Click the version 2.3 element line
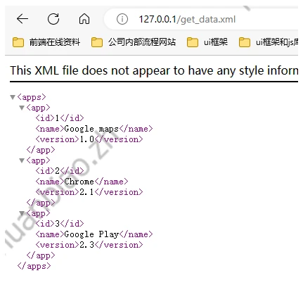 pos(89,245)
